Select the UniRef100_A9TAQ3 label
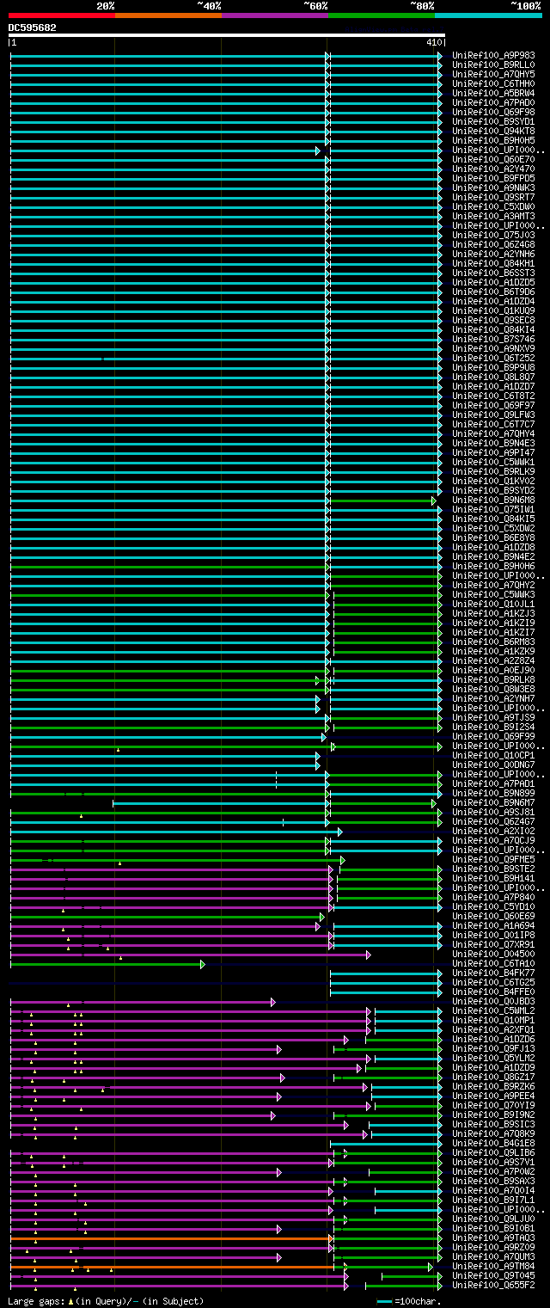This screenshot has height=1308, width=550. 495,1237
